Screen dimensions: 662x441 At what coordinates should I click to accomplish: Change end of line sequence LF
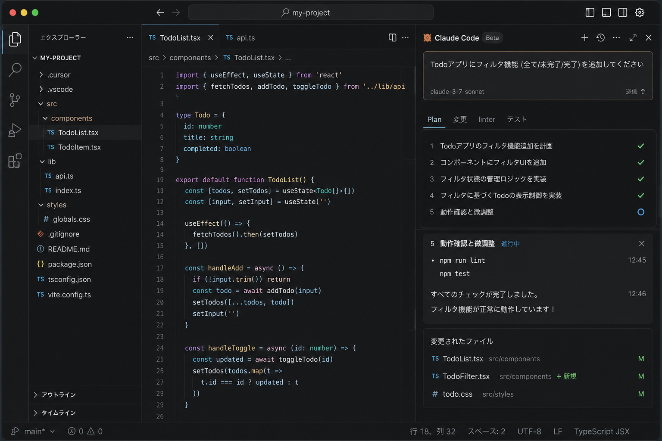coord(558,431)
